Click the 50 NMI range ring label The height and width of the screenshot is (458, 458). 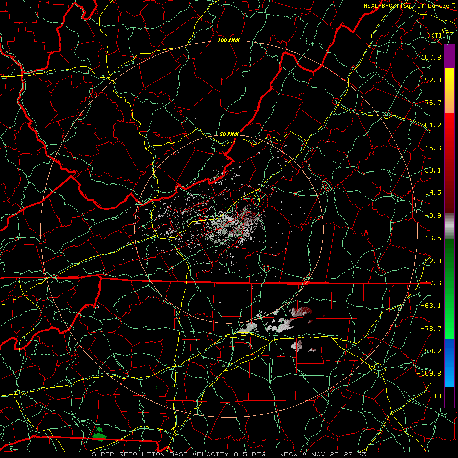[229, 134]
